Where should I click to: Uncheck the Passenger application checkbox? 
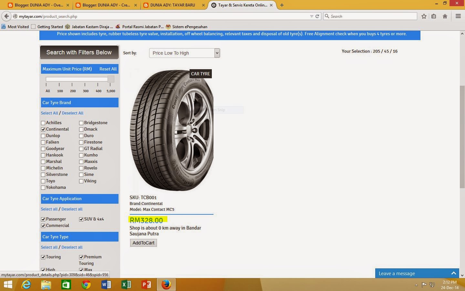pyautogui.click(x=43, y=219)
